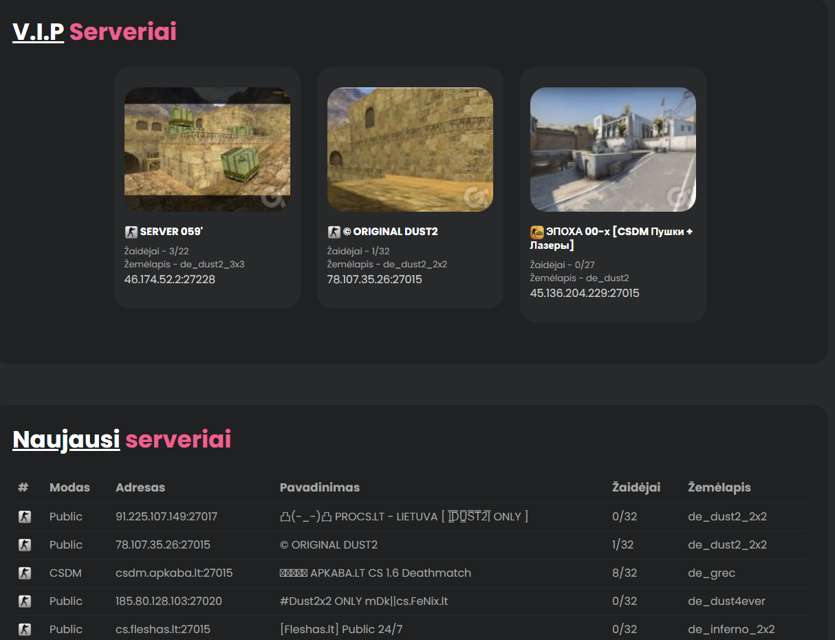
Task: Click the Žaidėjai - 0/27 text
Action: [562, 265]
